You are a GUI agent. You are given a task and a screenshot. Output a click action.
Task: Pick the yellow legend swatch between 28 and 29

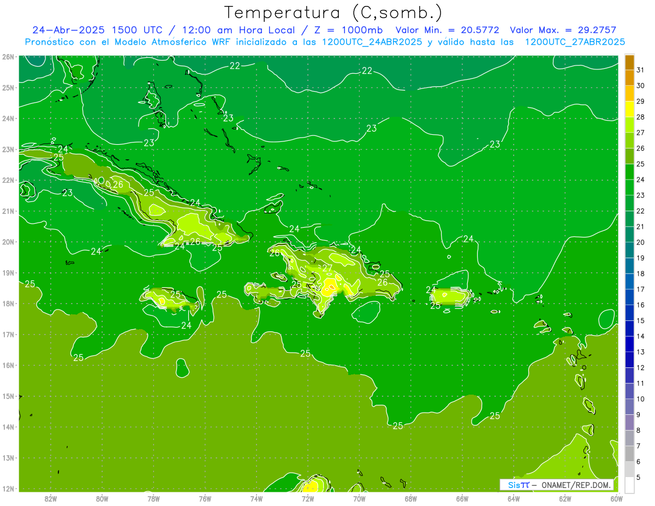(629, 109)
